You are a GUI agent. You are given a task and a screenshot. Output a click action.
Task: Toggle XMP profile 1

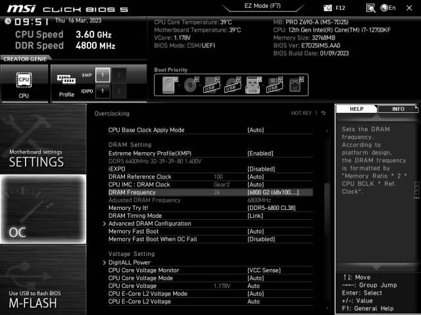(x=103, y=75)
